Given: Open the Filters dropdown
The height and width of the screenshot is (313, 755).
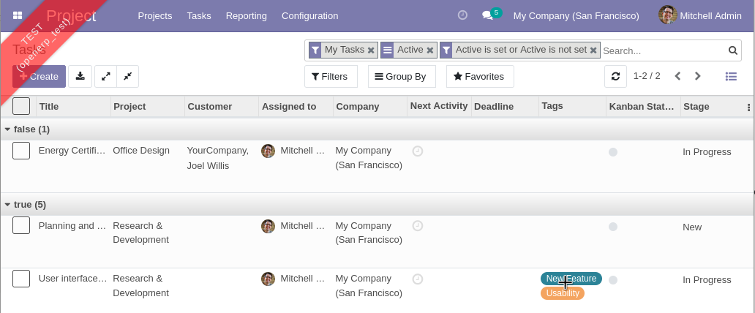Looking at the screenshot, I should coord(330,76).
